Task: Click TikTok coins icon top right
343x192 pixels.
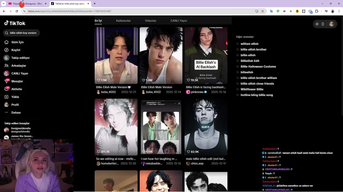Action: (317, 24)
